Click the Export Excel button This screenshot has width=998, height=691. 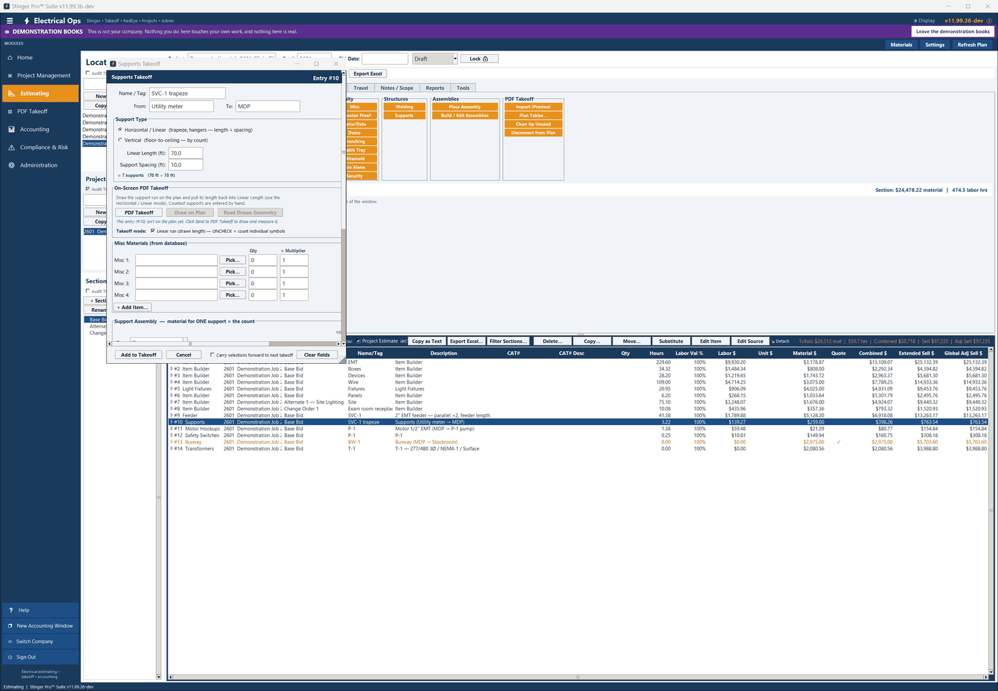coord(368,74)
